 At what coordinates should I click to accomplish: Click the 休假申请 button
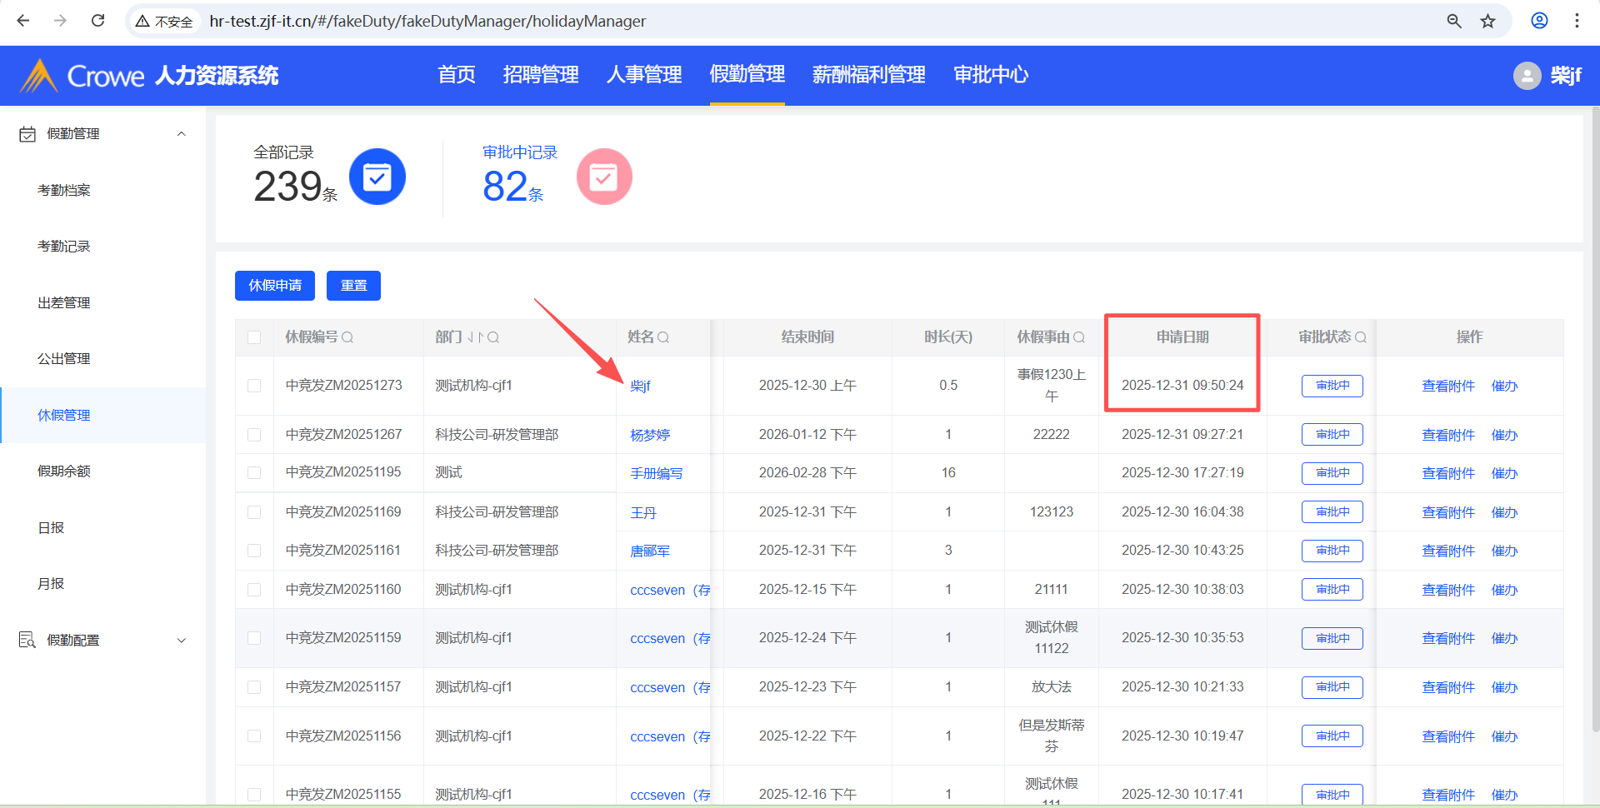(275, 286)
